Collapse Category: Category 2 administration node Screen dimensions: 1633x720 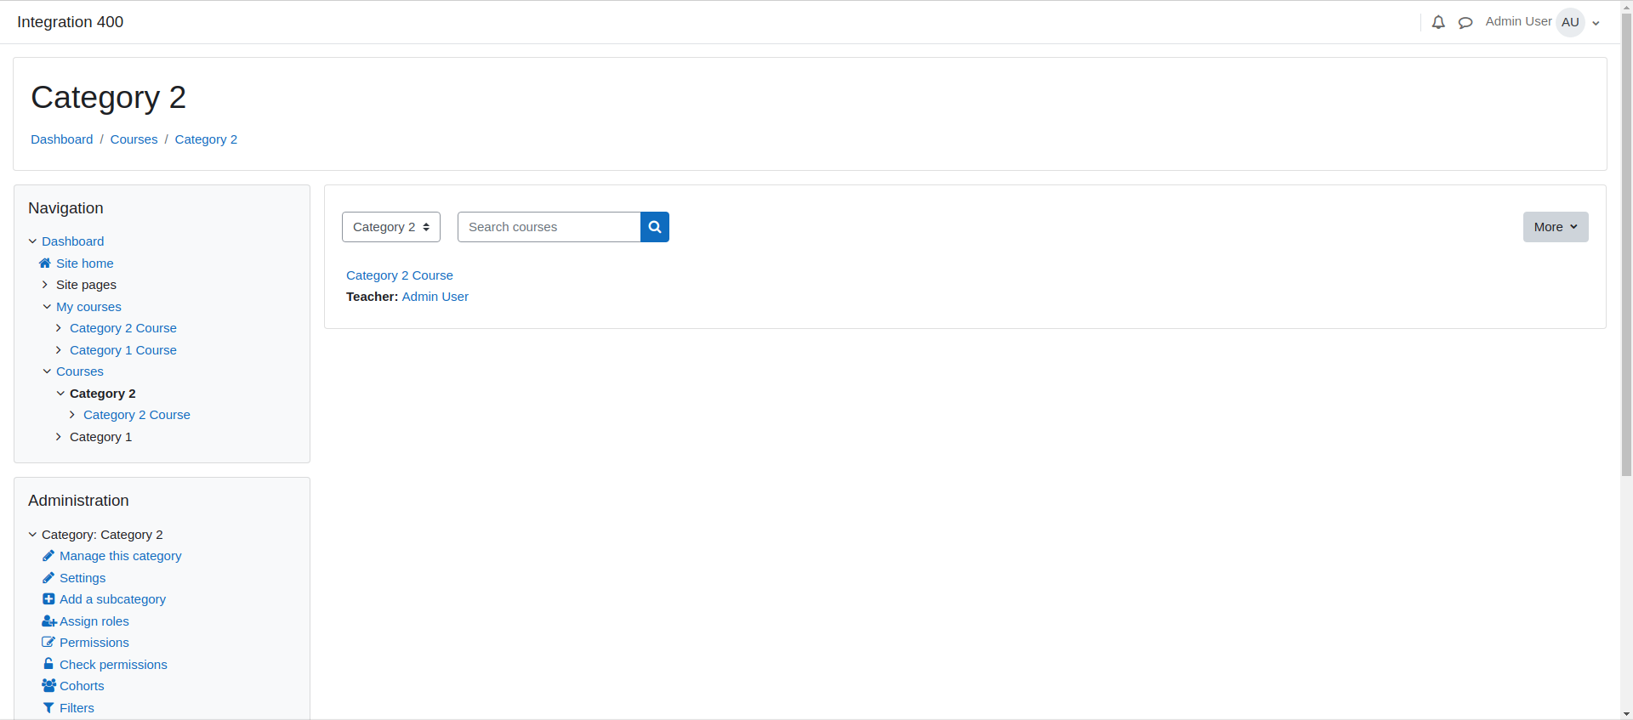tap(33, 535)
